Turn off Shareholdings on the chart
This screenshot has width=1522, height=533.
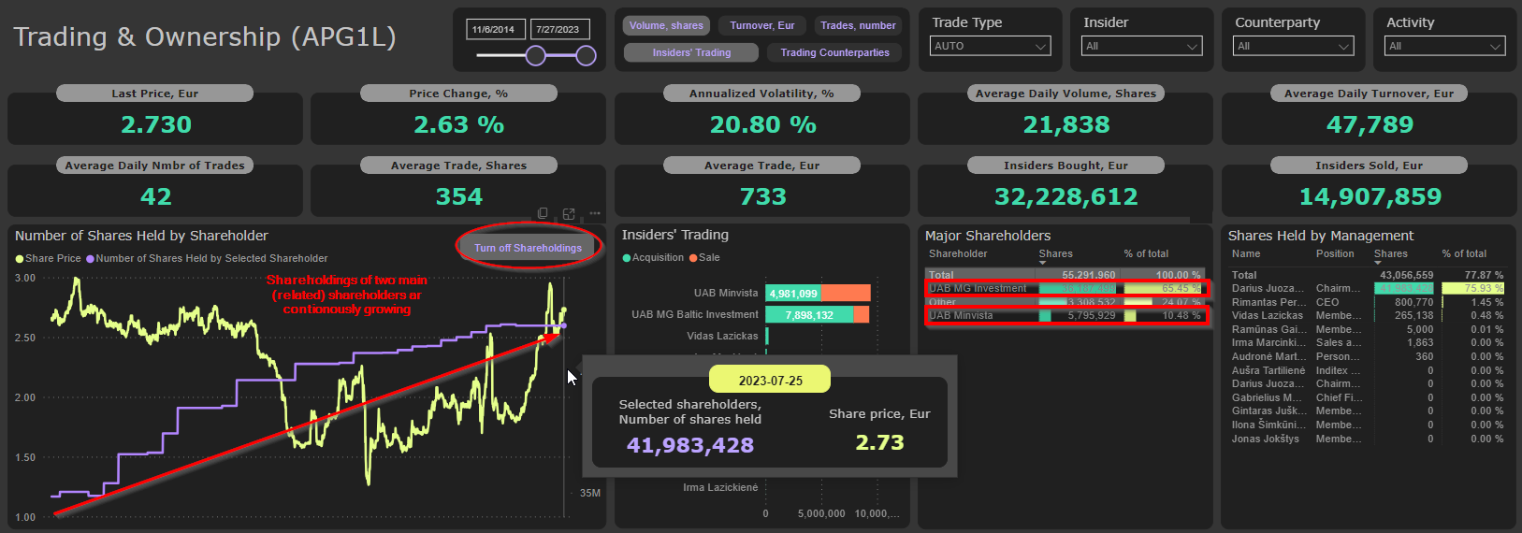528,248
